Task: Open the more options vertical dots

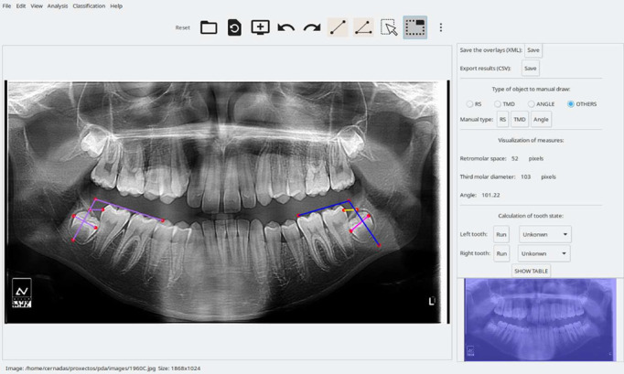Action: 440,27
